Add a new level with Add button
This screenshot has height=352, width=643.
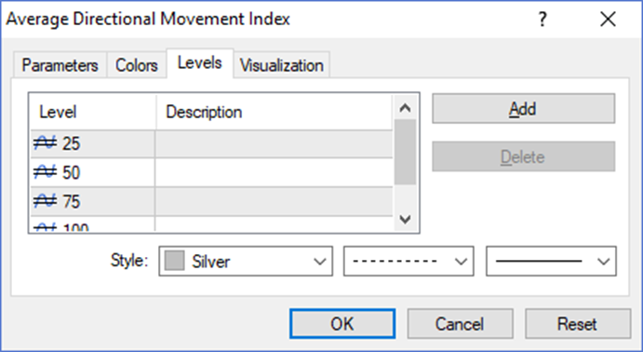(523, 109)
